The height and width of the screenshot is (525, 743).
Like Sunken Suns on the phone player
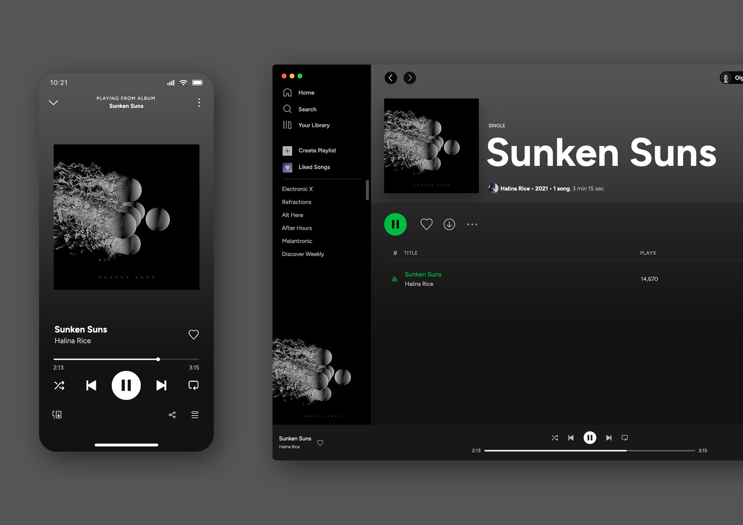(193, 335)
